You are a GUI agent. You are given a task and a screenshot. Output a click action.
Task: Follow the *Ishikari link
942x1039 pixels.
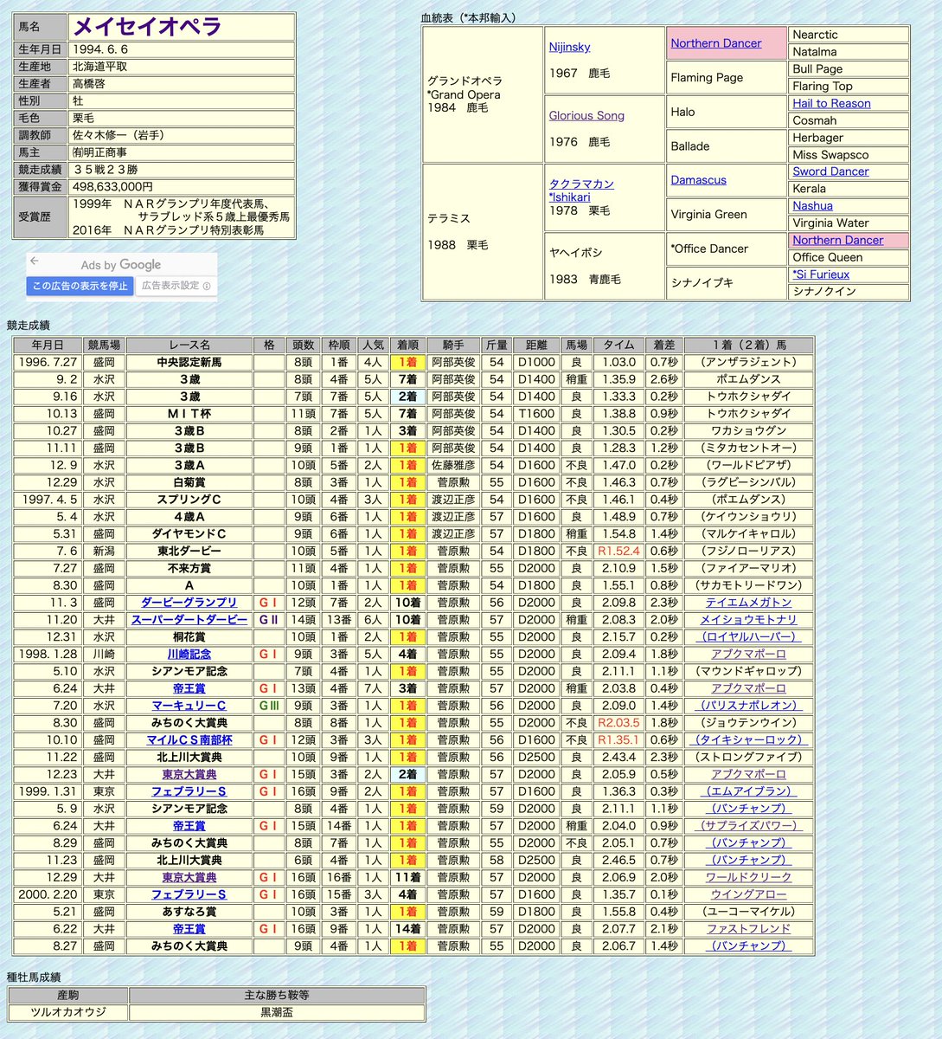pyautogui.click(x=569, y=197)
